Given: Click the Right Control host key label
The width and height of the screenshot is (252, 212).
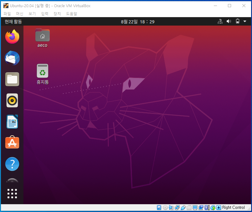Looking at the screenshot, I should (x=233, y=208).
